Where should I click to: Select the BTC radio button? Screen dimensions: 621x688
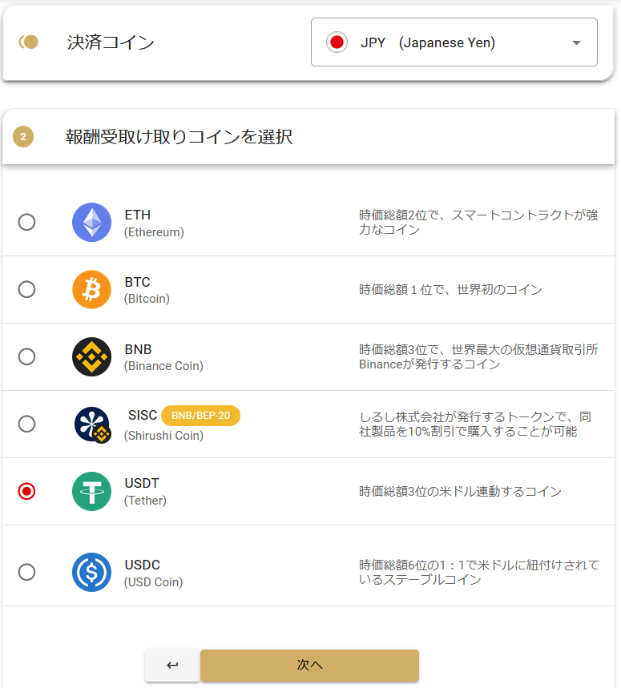(x=26, y=290)
